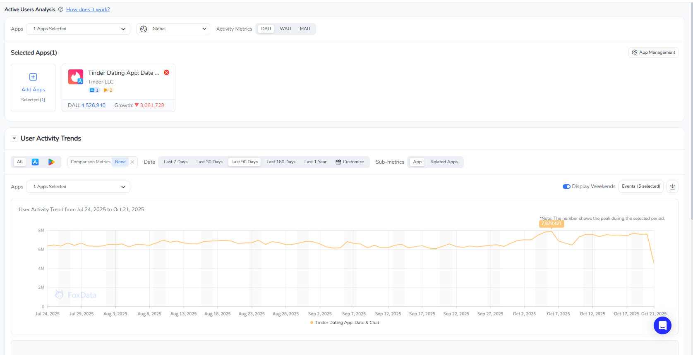Click the Tinder app logo thumbnail
693x355 pixels.
[76, 77]
